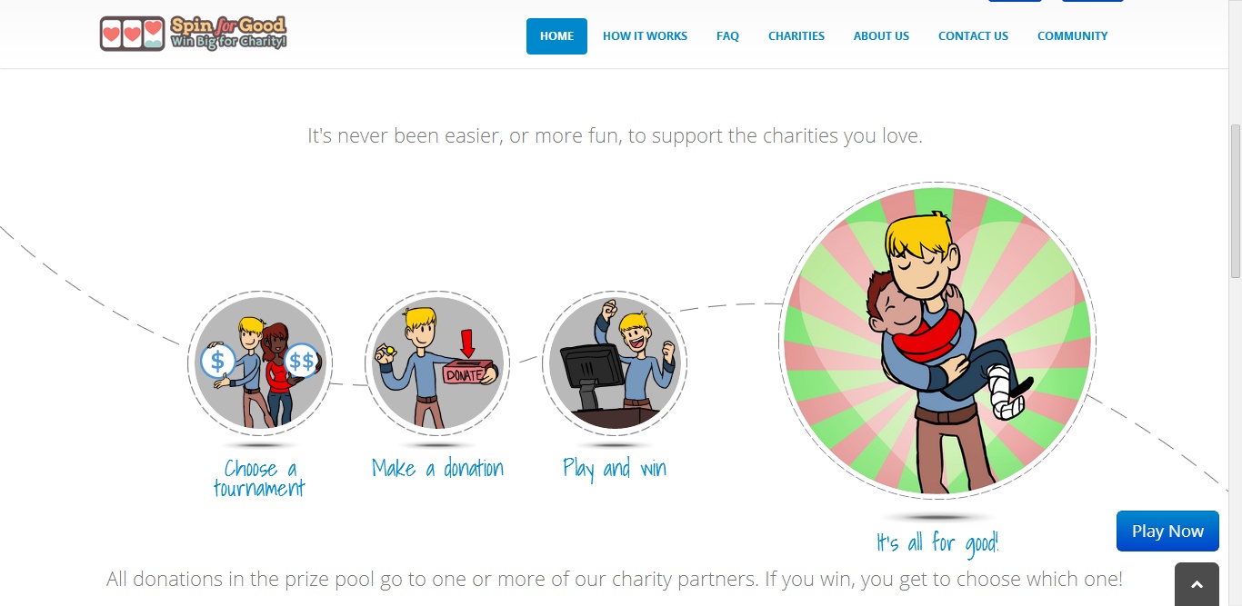Screen dimensions: 1242x606
Task: Select the Choose a tournament illustration
Action: 260,363
